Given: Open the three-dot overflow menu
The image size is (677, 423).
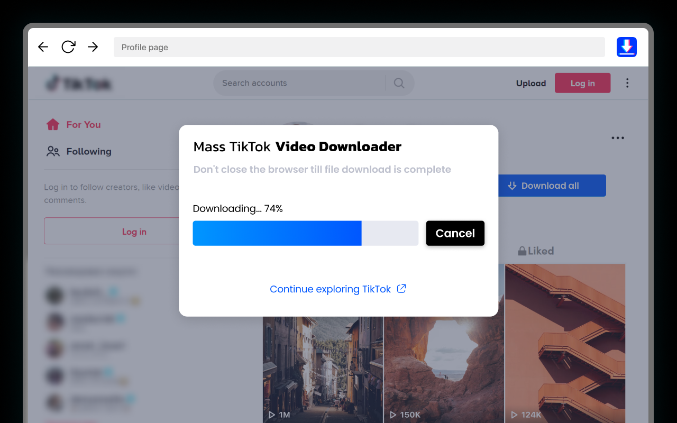Looking at the screenshot, I should pos(627,83).
